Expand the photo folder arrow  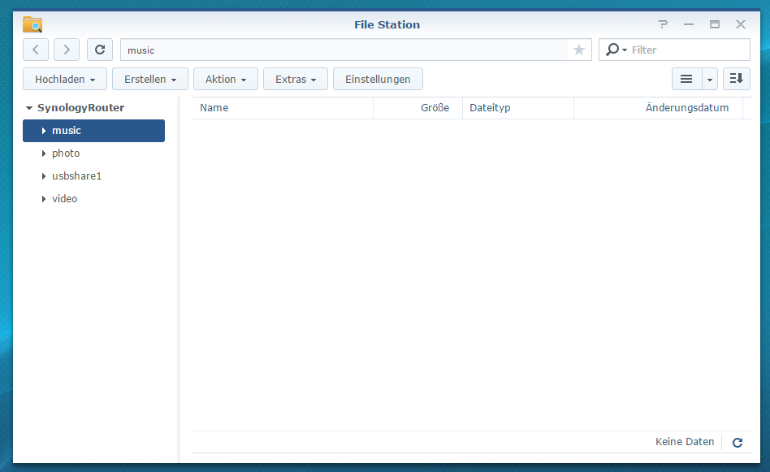[x=44, y=154]
